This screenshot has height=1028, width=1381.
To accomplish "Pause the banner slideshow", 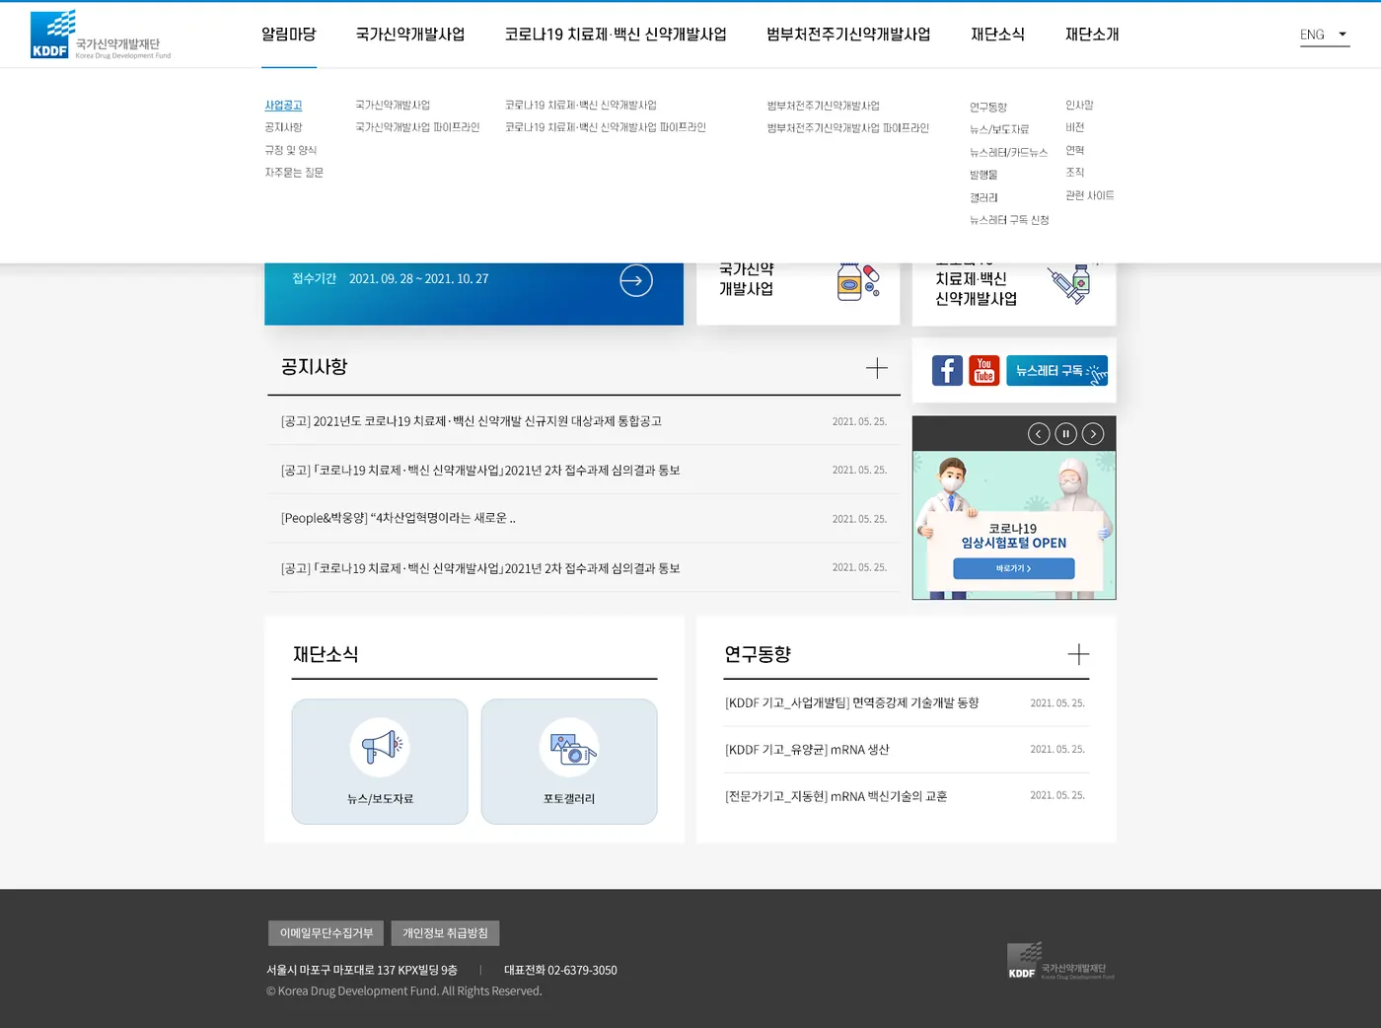I will [1065, 434].
